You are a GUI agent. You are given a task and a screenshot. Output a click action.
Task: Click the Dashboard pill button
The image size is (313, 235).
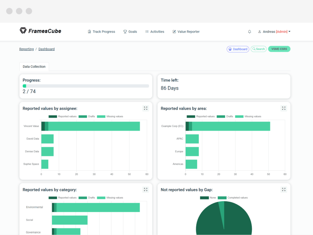(238, 49)
